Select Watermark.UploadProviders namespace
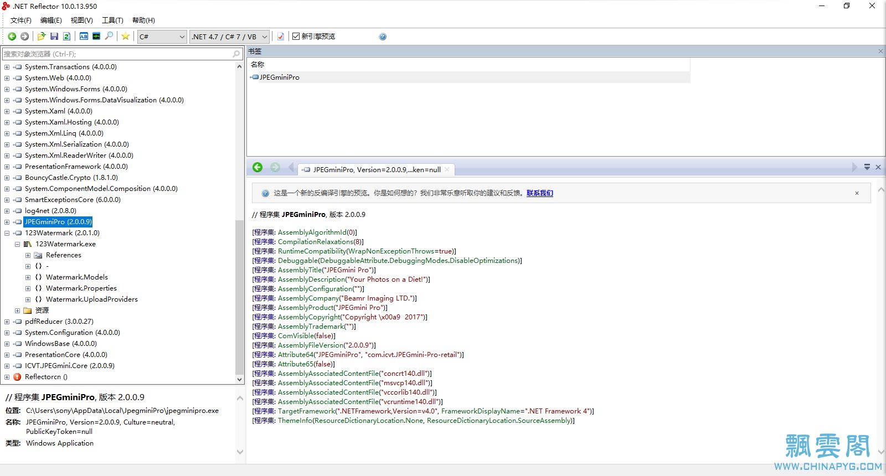The height and width of the screenshot is (476, 886). (92, 299)
